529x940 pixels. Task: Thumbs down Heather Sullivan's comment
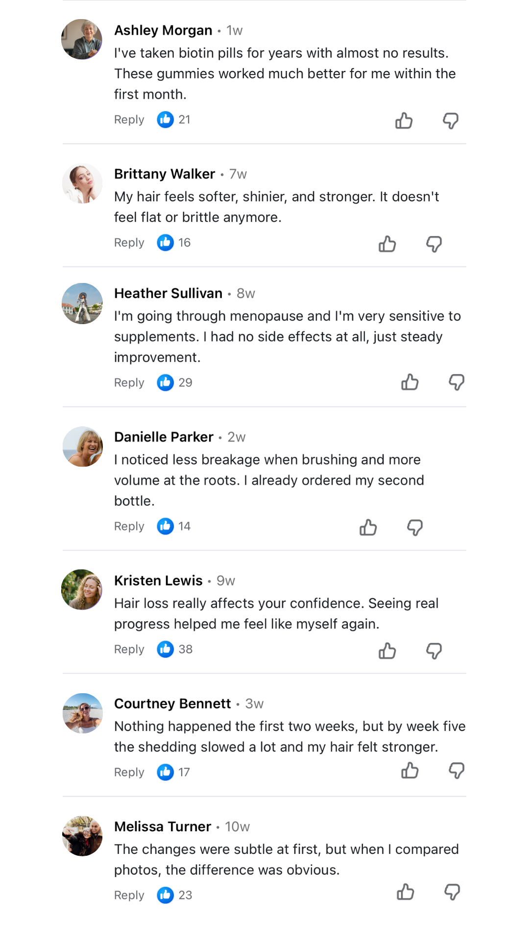pos(457,382)
